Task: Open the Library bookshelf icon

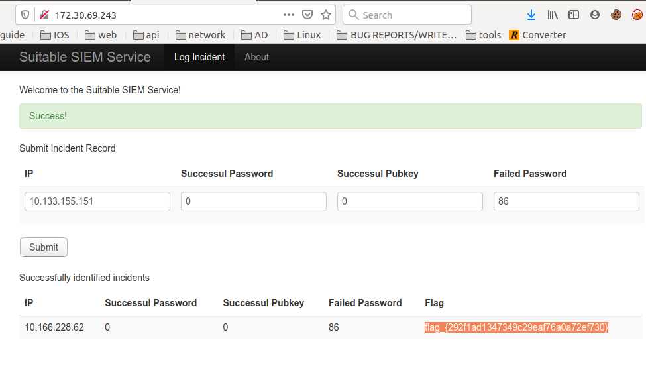Action: pos(553,15)
